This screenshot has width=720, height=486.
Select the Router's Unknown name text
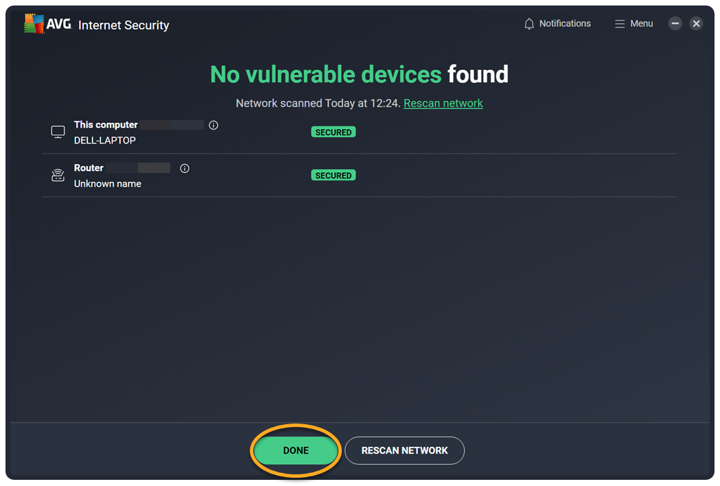coord(108,183)
